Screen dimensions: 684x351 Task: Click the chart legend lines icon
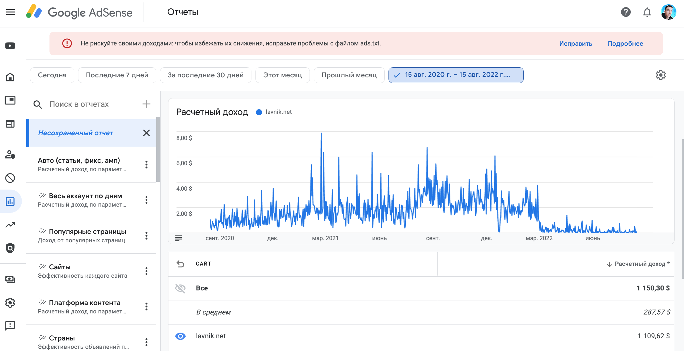178,238
